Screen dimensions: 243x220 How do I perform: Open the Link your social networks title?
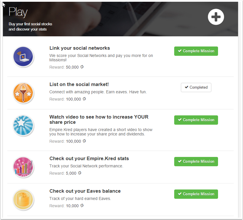pos(80,48)
